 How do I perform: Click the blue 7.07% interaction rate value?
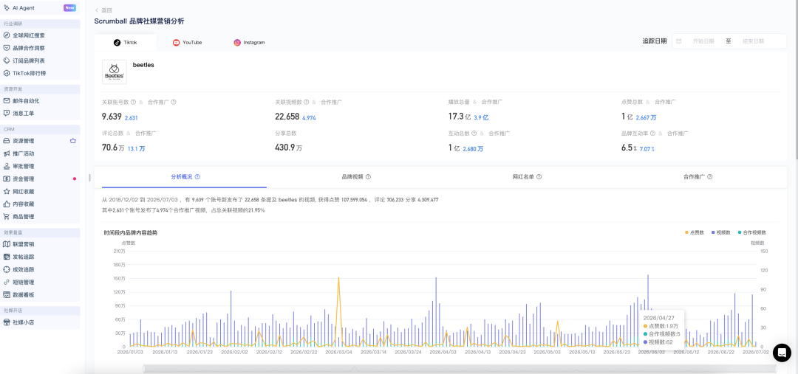coord(647,149)
